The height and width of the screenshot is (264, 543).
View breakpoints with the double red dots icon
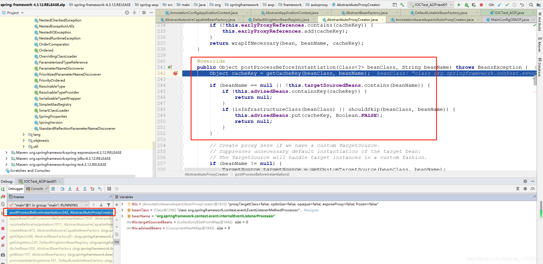tap(3, 238)
